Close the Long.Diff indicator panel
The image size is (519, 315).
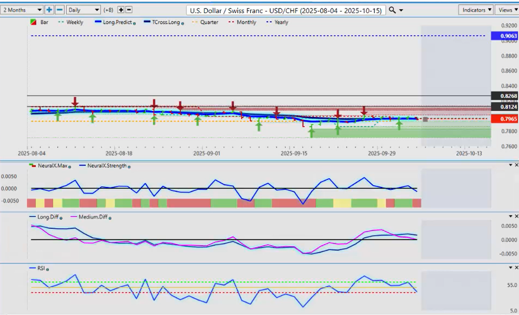tap(516, 216)
